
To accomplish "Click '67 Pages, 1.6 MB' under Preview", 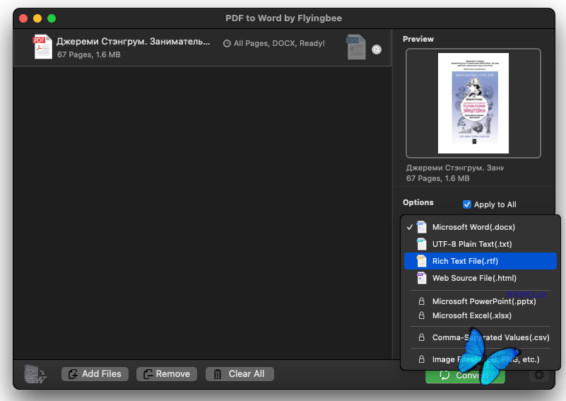I will (x=438, y=178).
